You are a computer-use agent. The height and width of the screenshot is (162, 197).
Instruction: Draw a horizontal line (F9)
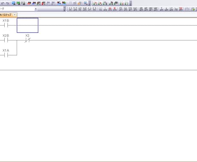click(x=100, y=9)
